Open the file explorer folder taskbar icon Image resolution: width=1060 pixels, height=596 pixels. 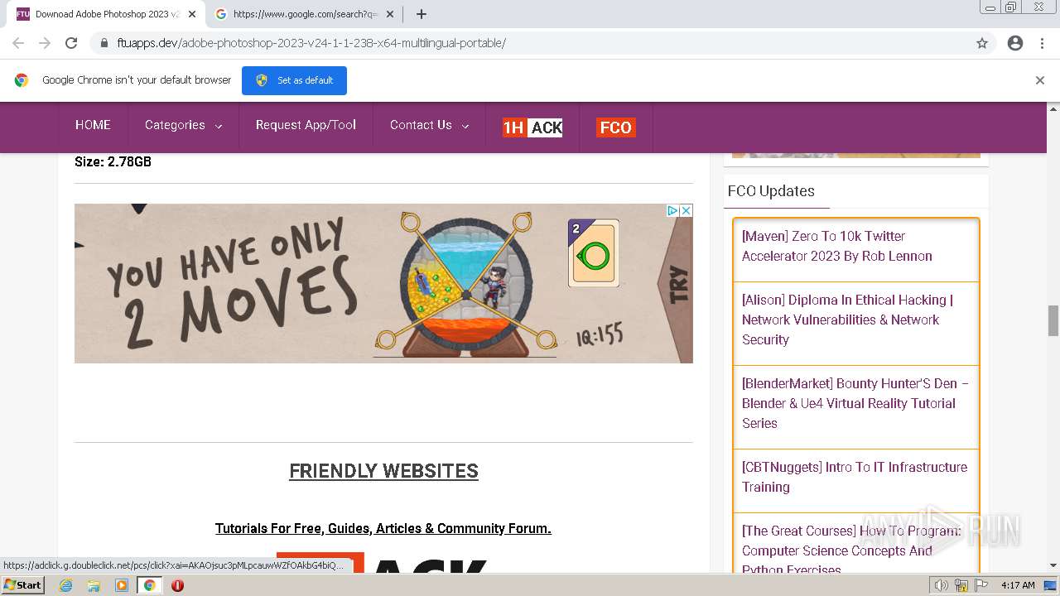pyautogui.click(x=94, y=585)
